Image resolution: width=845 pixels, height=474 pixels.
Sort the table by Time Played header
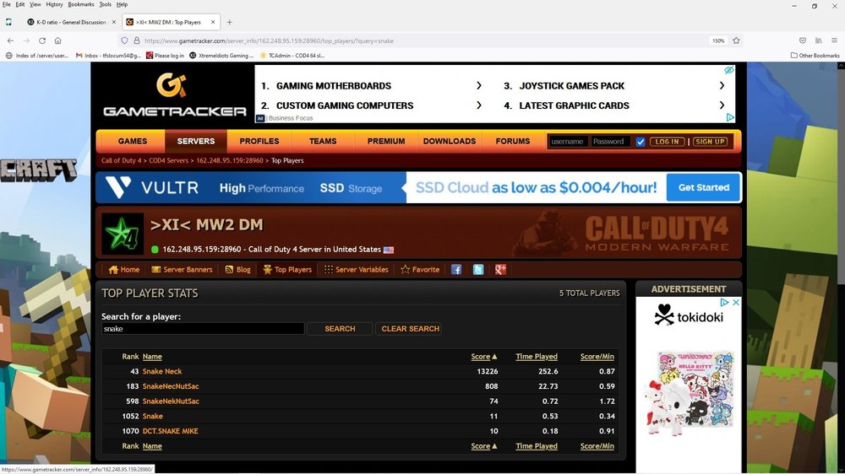[x=537, y=357]
